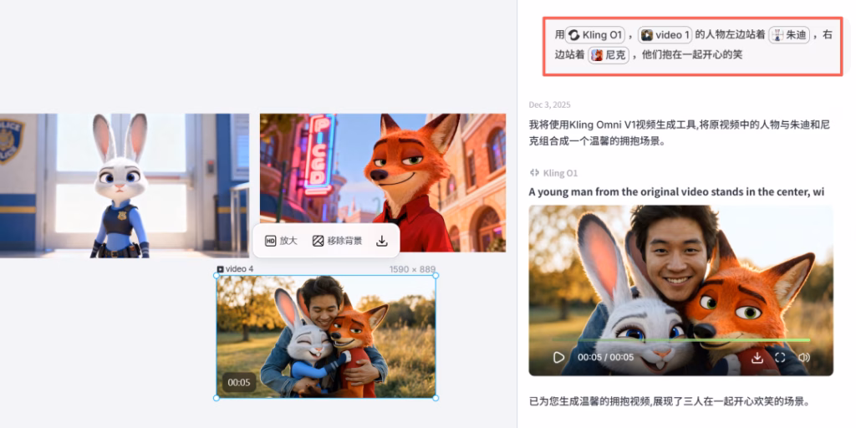This screenshot has width=856, height=428.
Task: Click the HD upscale (放大) button
Action: pos(281,241)
